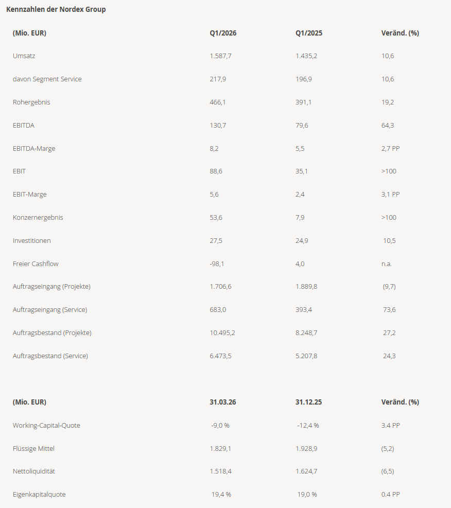Select the 'Auftragsbestand (Service)' row label
The image size is (451, 508).
tap(50, 356)
